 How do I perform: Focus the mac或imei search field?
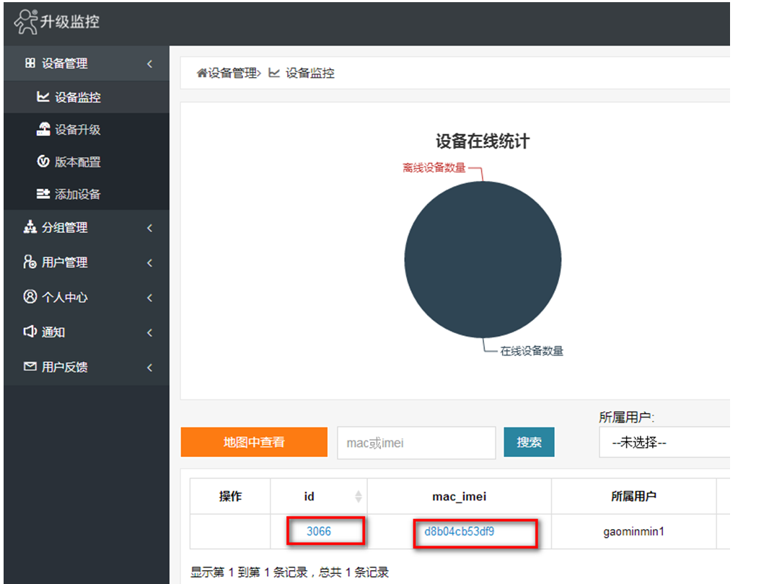pyautogui.click(x=416, y=443)
